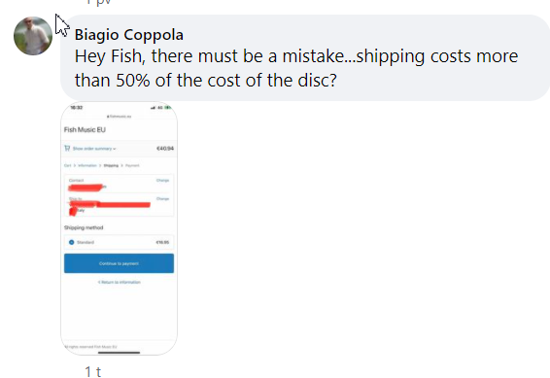This screenshot has height=378, width=550.
Task: Click the Return to information link
Action: coord(119,282)
